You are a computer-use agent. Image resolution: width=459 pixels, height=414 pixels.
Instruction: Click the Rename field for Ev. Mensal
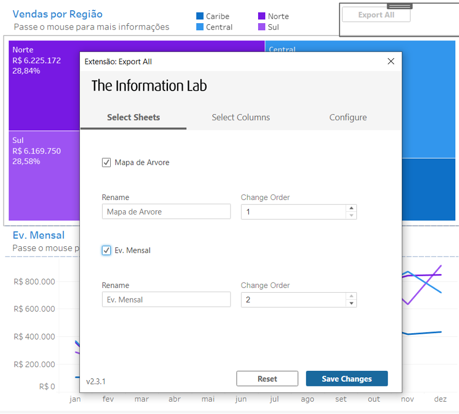click(x=166, y=300)
